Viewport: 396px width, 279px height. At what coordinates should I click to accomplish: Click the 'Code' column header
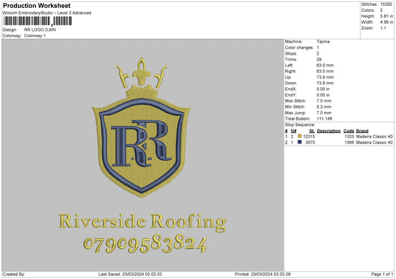(x=348, y=131)
